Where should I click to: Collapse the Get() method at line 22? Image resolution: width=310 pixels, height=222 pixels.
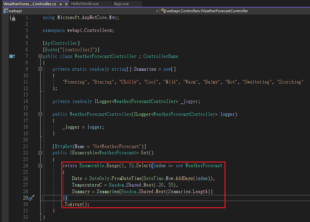[x=40, y=153]
